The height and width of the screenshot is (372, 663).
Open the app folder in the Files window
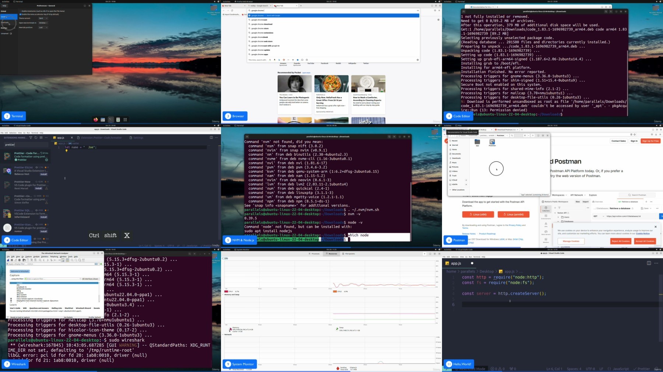(477, 142)
